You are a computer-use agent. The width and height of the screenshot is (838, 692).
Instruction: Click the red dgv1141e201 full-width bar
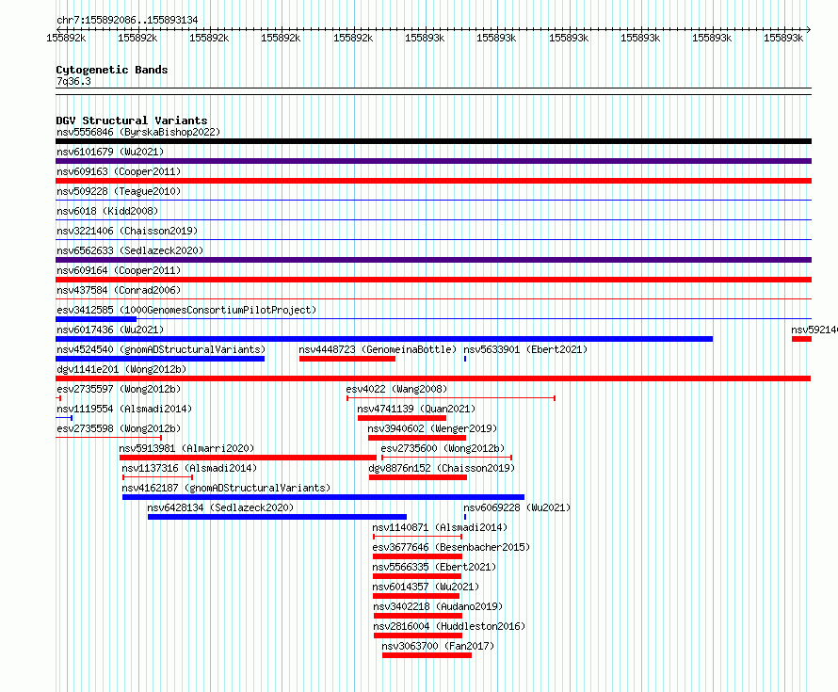click(433, 378)
